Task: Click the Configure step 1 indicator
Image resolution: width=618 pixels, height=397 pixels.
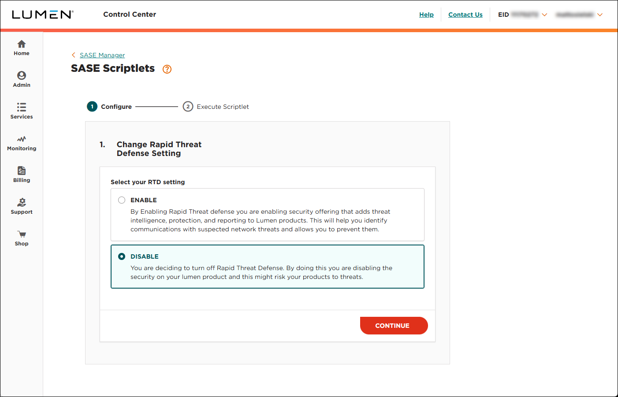Action: (x=92, y=107)
